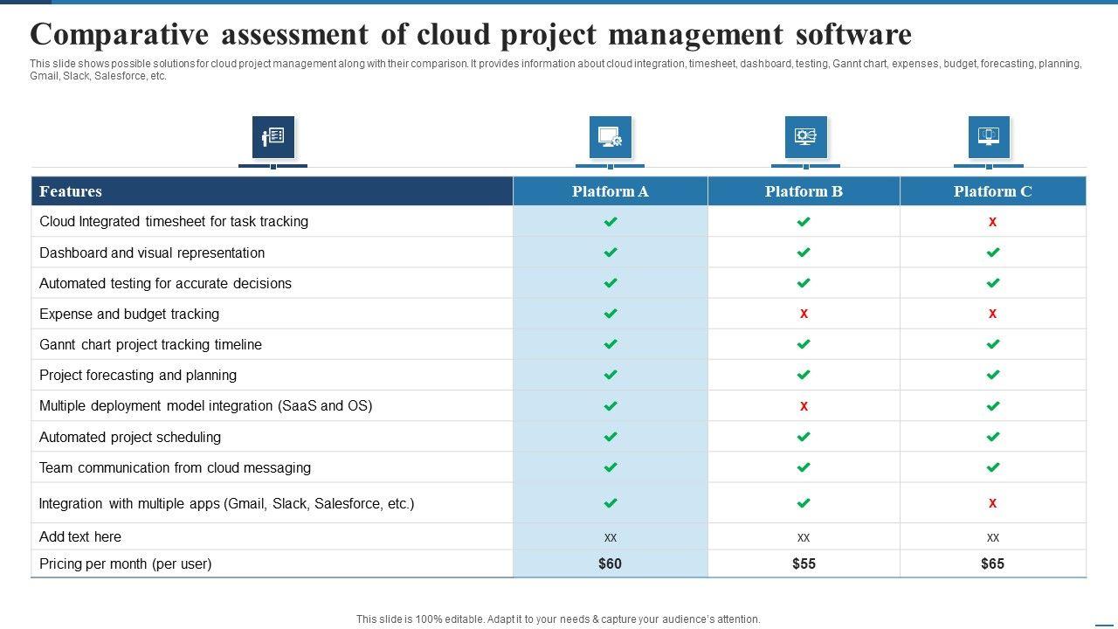Click Platform C checkmark for Gantt chart row

993,344
